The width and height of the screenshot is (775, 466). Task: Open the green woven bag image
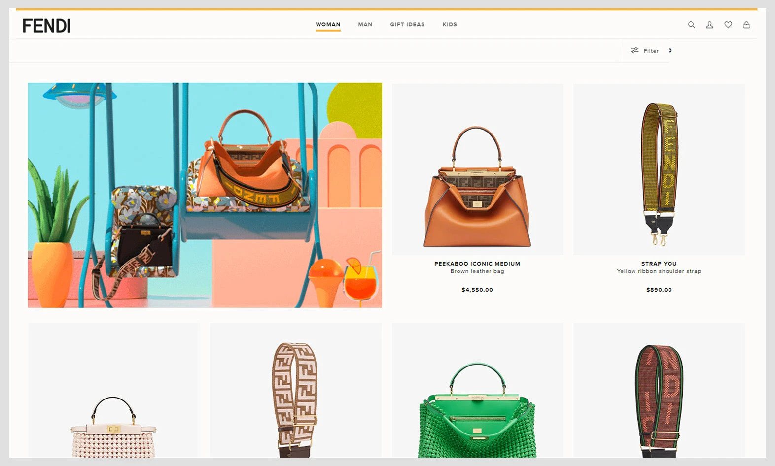click(x=477, y=409)
